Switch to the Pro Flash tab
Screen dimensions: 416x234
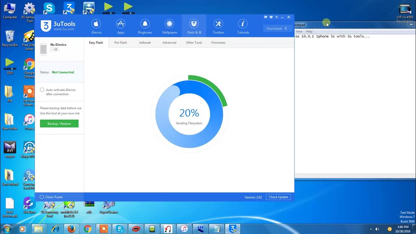[121, 43]
